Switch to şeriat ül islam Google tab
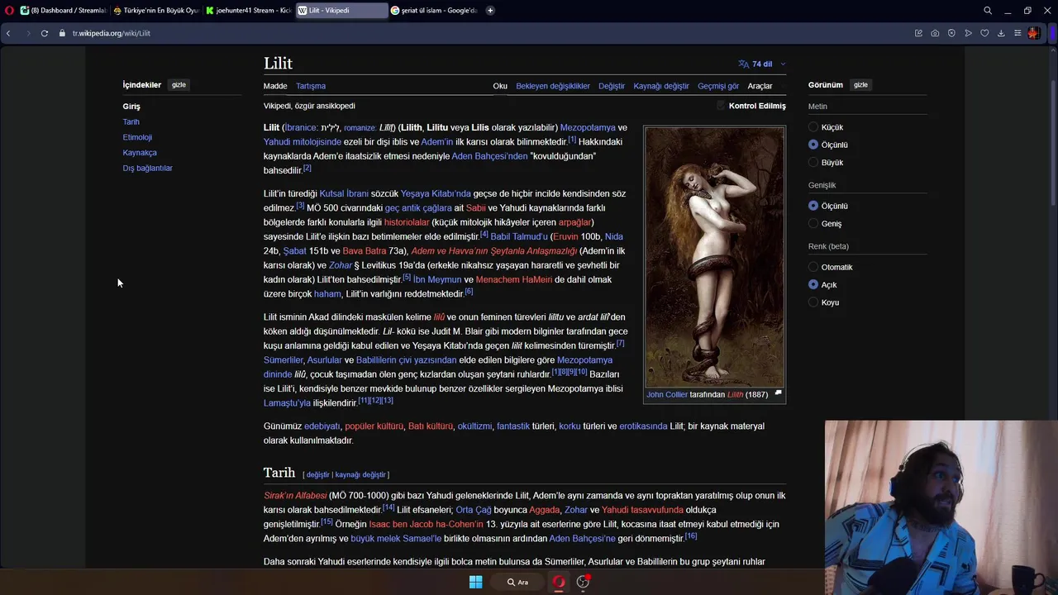The height and width of the screenshot is (595, 1058). 434,11
